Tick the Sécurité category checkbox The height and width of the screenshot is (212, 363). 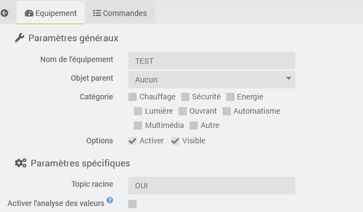(185, 97)
